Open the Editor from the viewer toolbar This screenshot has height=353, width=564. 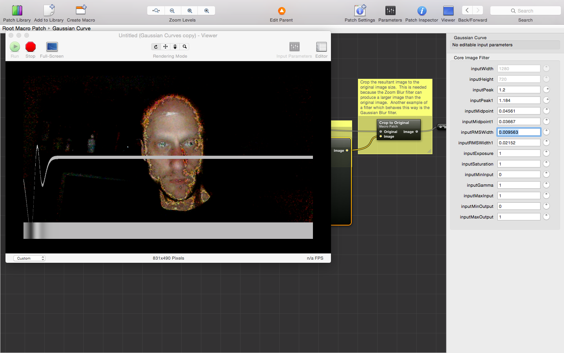pos(321,47)
